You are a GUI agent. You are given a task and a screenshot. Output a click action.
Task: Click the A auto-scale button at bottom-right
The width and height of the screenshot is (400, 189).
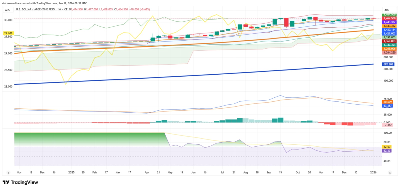coord(390,172)
